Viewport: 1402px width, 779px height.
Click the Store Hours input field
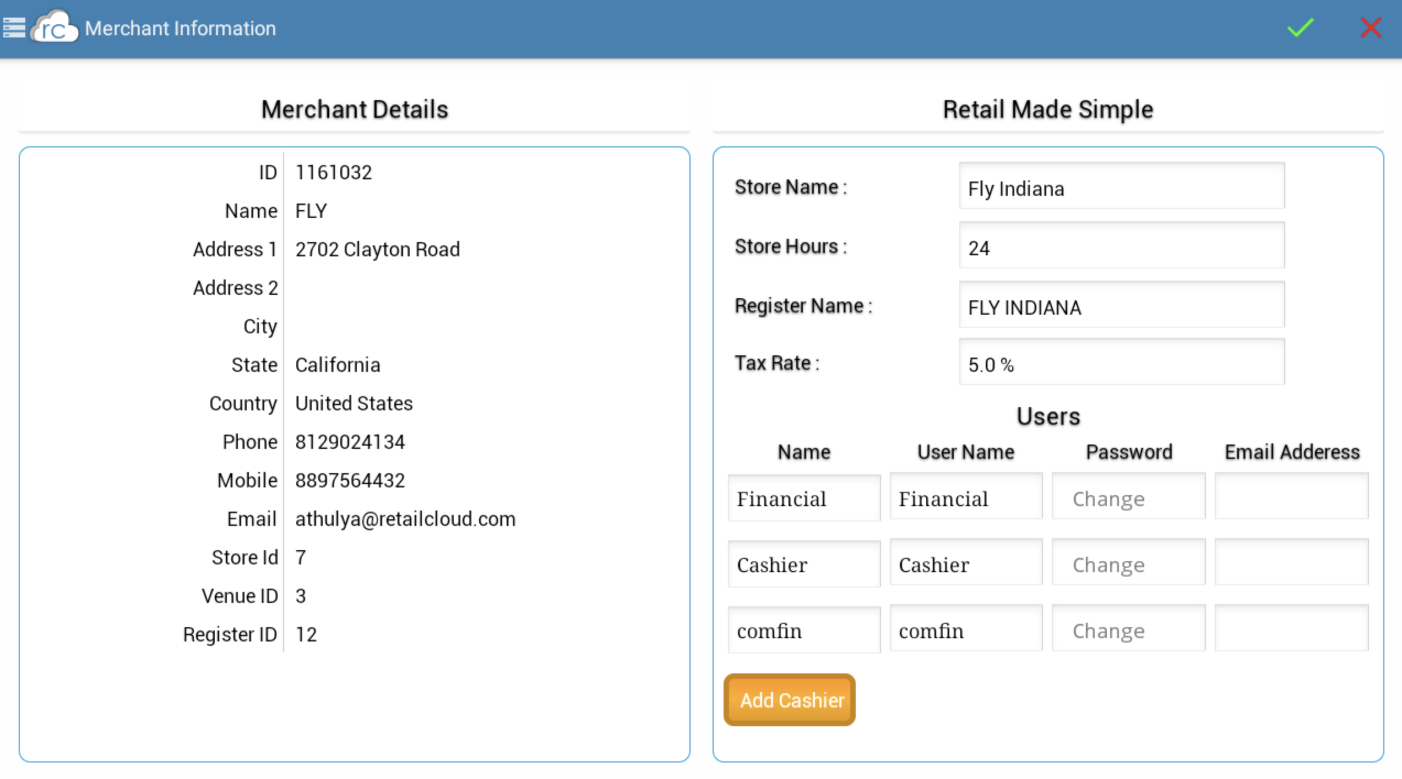(1121, 245)
